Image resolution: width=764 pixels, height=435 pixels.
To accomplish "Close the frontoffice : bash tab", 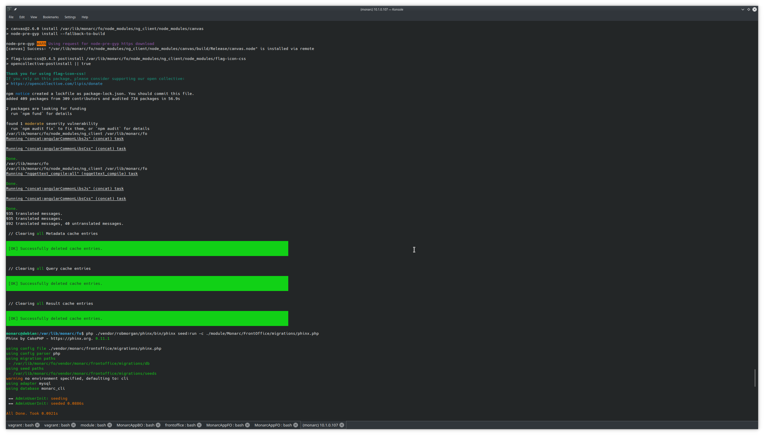I will click(x=199, y=425).
